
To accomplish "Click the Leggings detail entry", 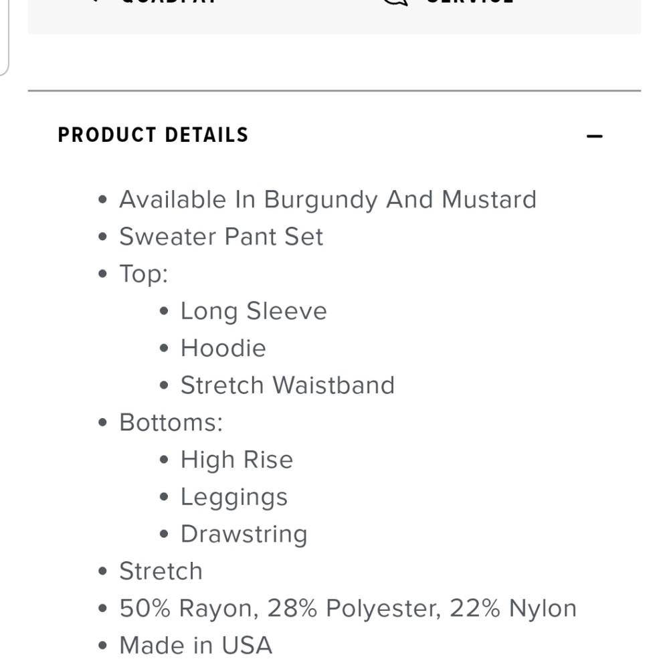I will point(233,497).
